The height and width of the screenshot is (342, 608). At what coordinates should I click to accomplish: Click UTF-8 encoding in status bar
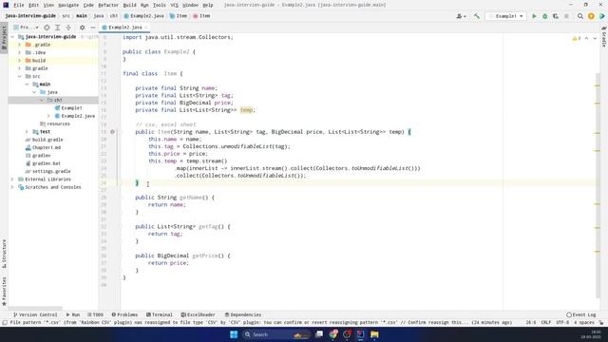(x=562, y=323)
